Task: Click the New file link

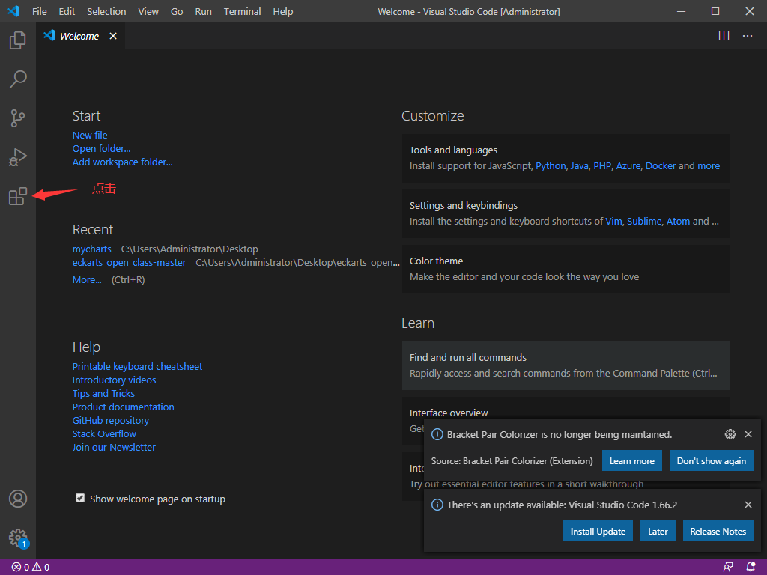Action: 90,135
